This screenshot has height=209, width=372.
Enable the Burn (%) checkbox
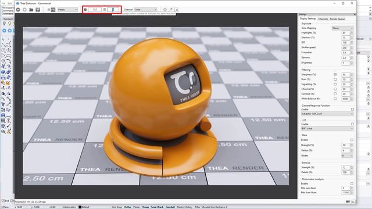pyautogui.click(x=335, y=80)
